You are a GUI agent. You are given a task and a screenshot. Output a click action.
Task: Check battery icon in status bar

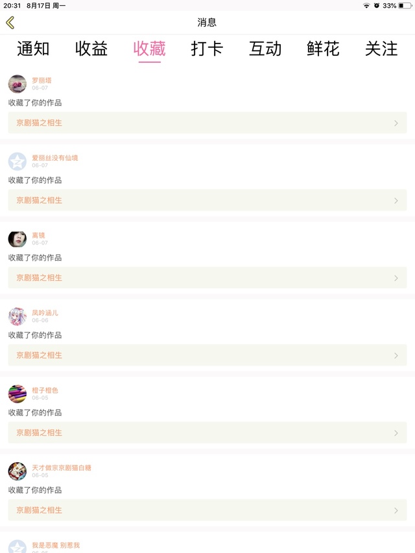(x=405, y=6)
